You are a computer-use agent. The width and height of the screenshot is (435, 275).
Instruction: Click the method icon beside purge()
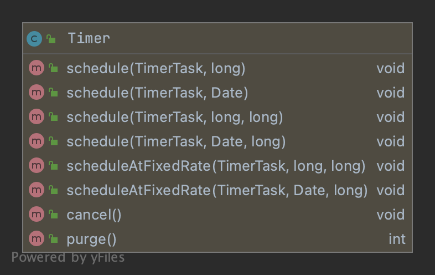click(36, 239)
